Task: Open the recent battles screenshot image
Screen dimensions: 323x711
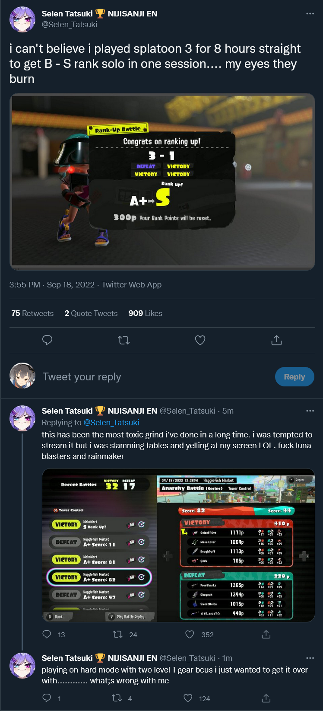Action: 178,545
